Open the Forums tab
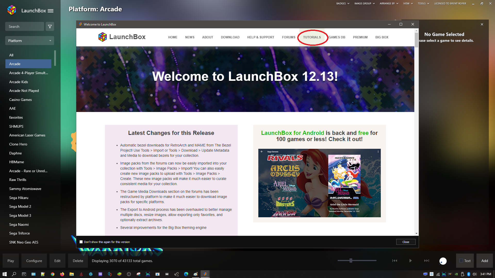 tap(288, 37)
